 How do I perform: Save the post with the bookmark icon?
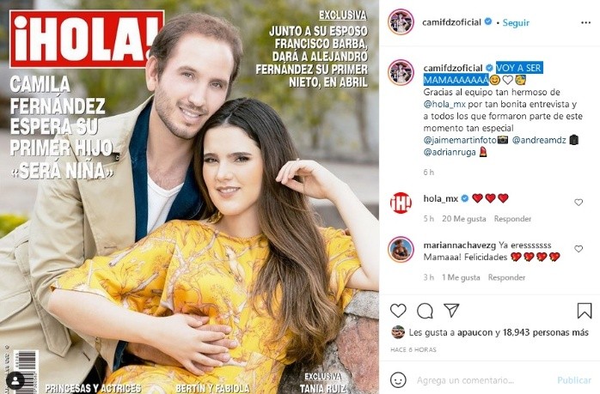(x=585, y=311)
